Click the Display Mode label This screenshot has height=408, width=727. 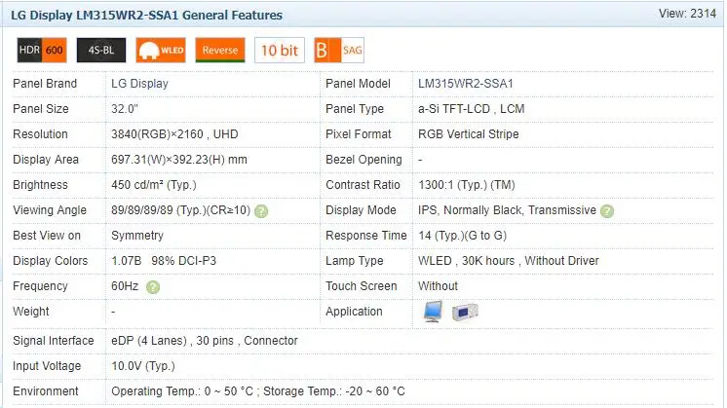click(361, 210)
